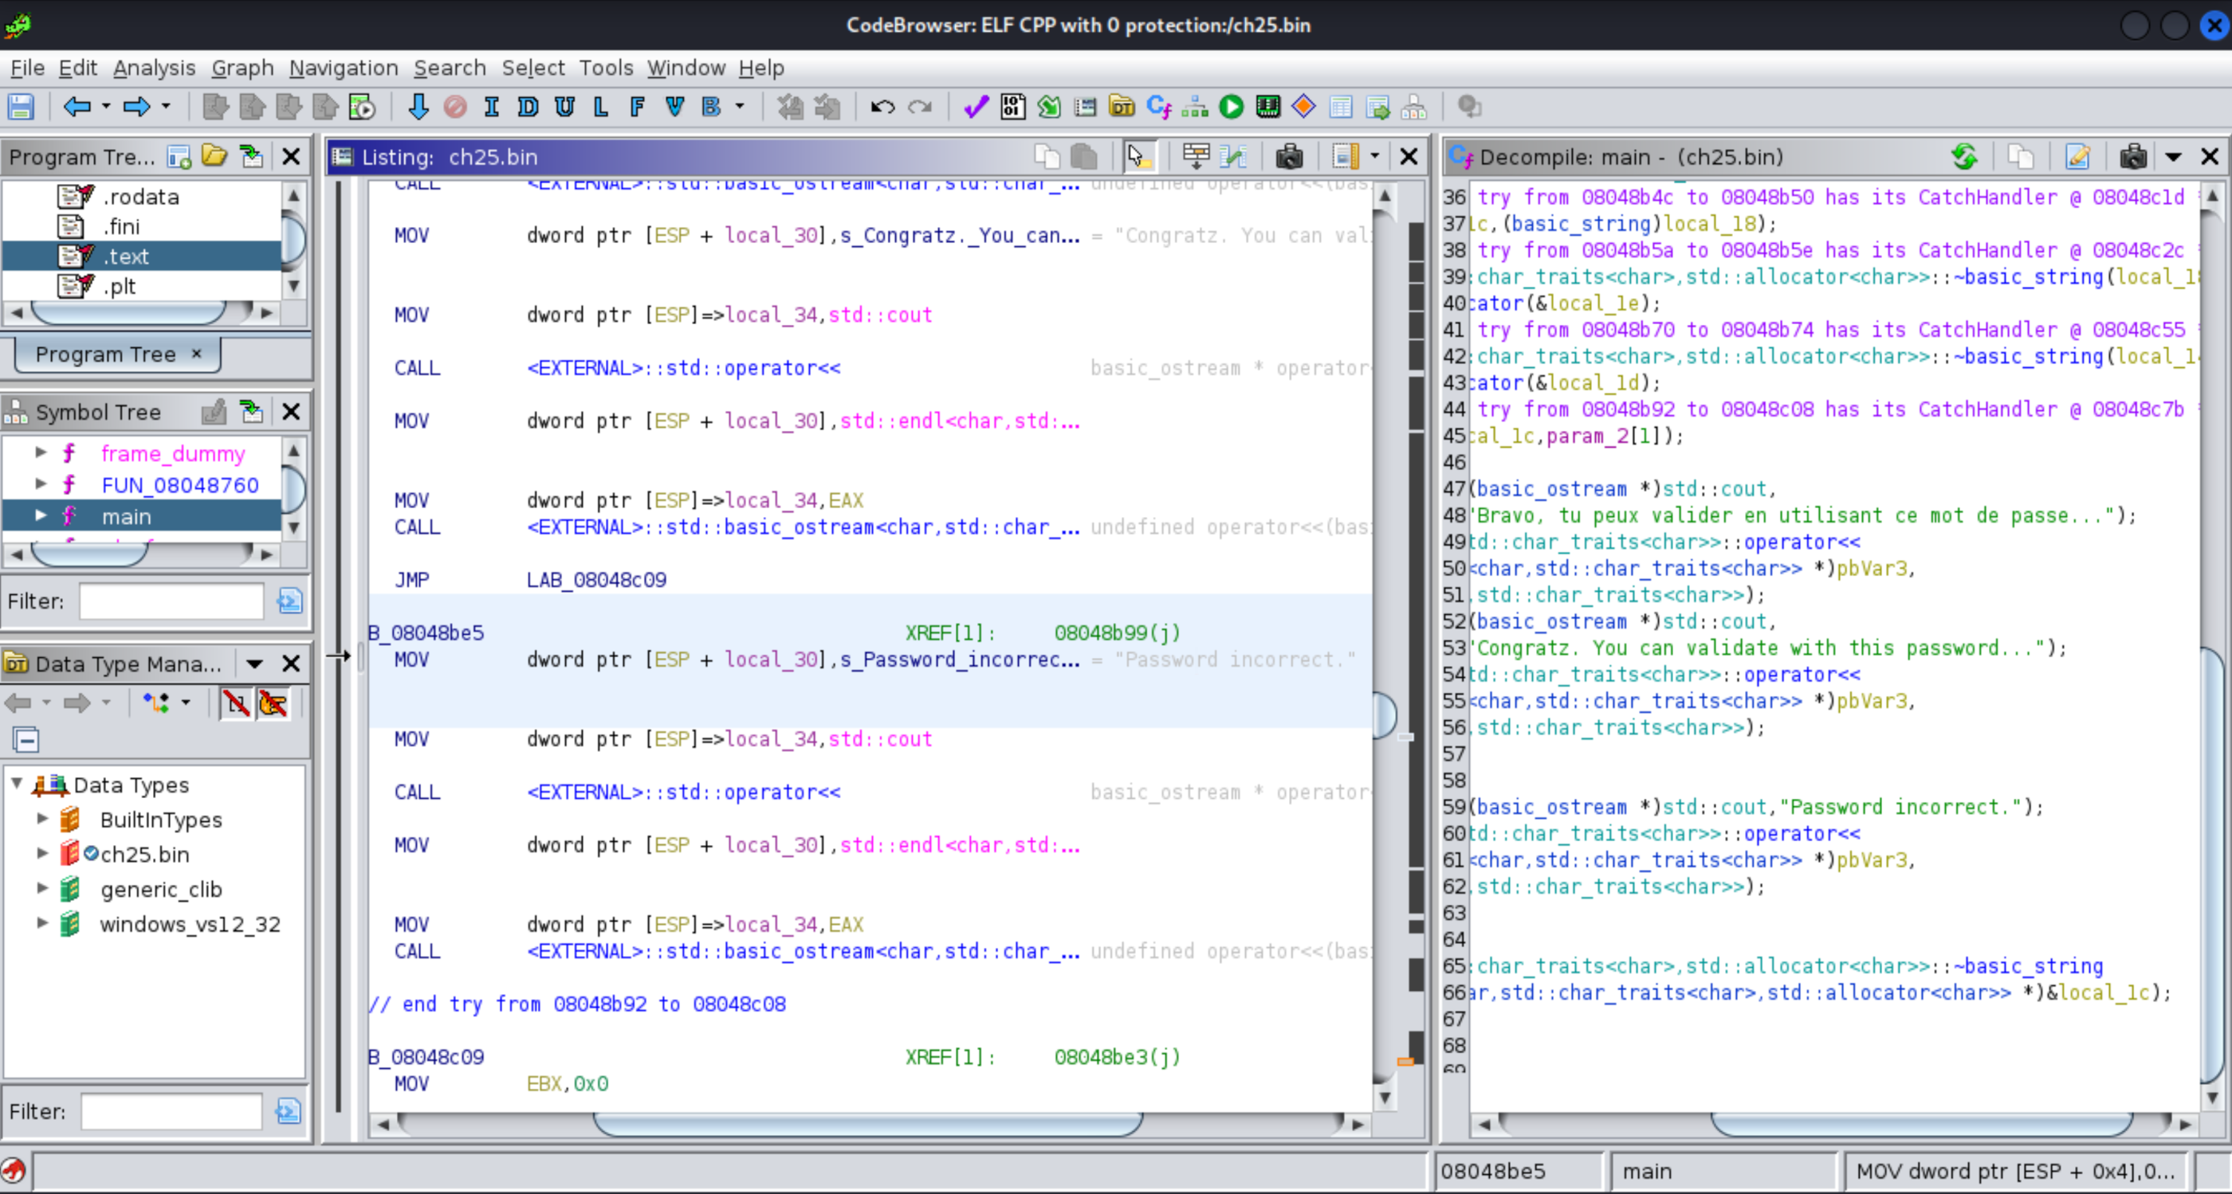Open the Memory Map chip icon
The width and height of the screenshot is (2232, 1194).
1267,107
